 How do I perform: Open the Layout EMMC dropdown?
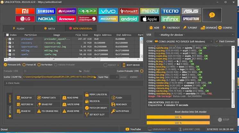tap(135, 77)
